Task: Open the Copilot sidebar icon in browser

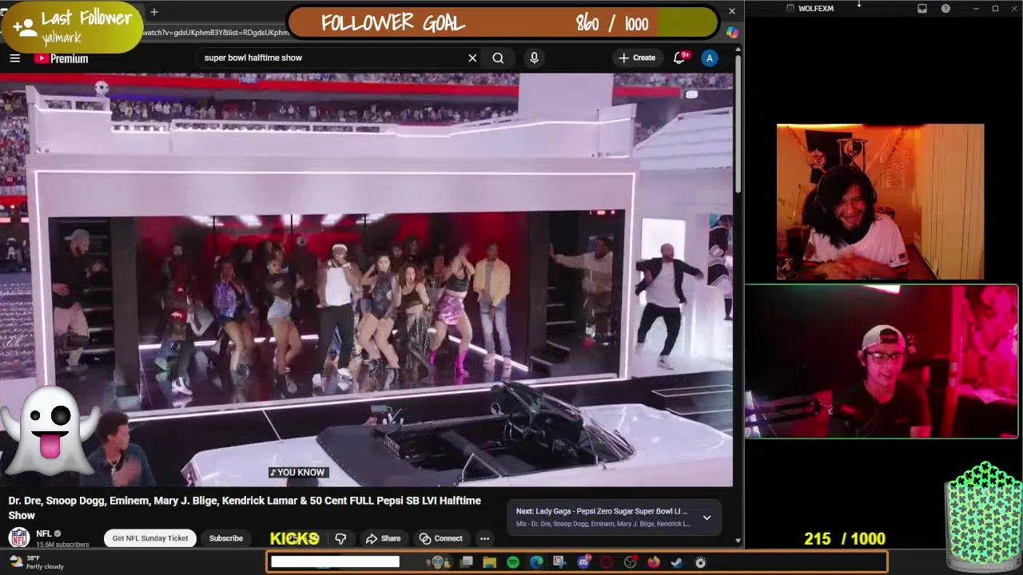Action: pyautogui.click(x=732, y=33)
